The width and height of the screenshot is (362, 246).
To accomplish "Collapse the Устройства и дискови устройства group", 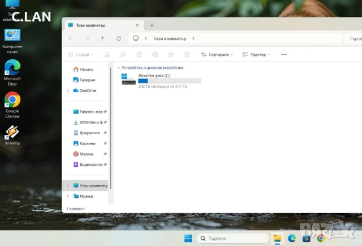I will [x=119, y=68].
